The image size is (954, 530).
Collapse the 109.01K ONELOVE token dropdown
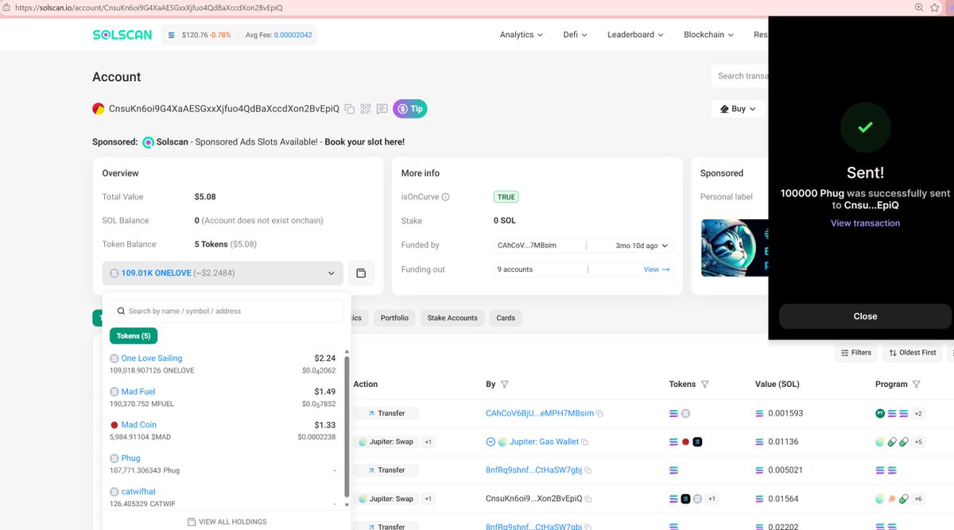click(x=223, y=273)
